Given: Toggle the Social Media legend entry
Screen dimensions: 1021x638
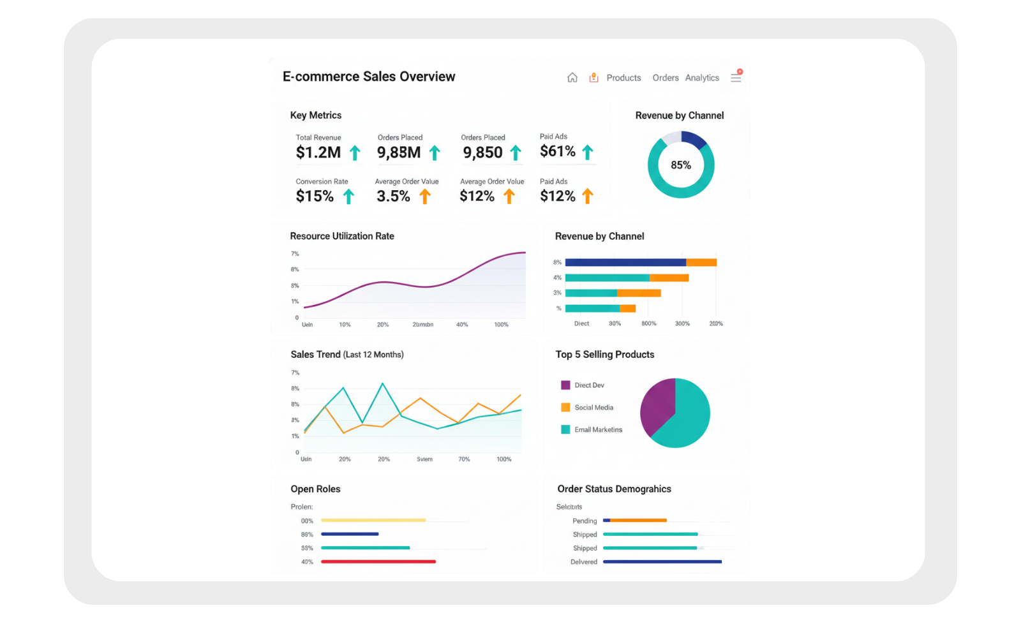Looking at the screenshot, I should (x=593, y=408).
